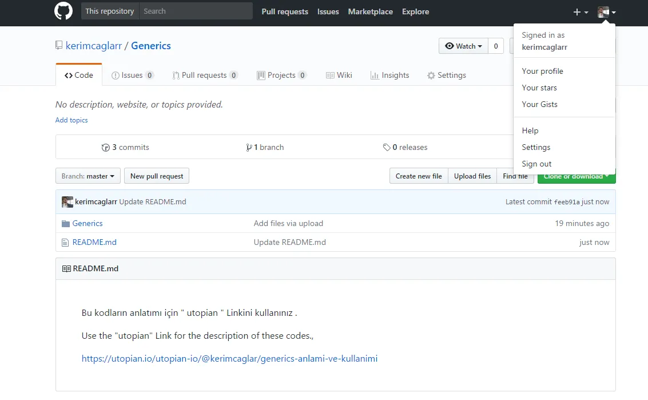Open the Branch: master selector

coord(88,176)
